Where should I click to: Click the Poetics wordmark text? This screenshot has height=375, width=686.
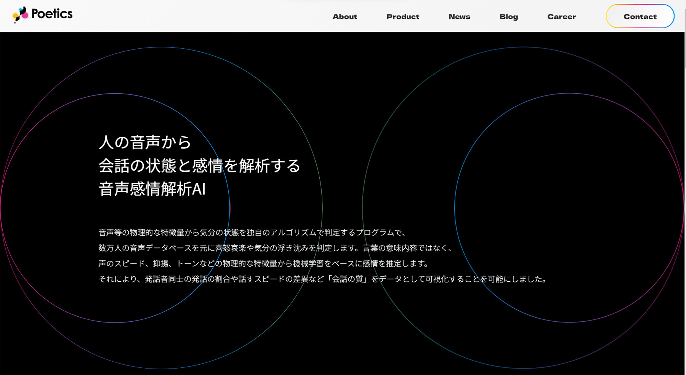pyautogui.click(x=52, y=14)
